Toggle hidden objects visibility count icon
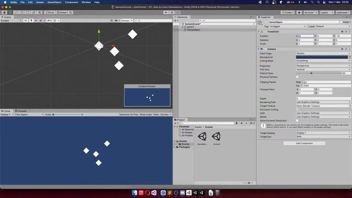This screenshot has height=198, width=352. click(x=50, y=20)
